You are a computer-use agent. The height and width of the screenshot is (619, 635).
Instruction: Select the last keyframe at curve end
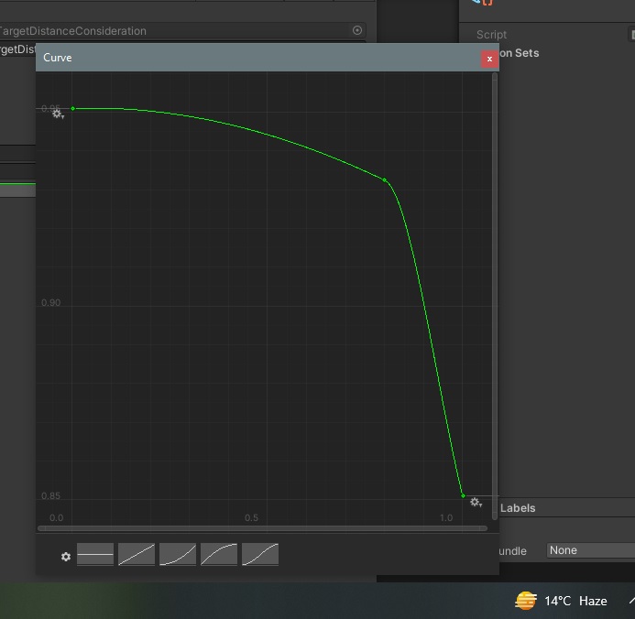pyautogui.click(x=464, y=495)
